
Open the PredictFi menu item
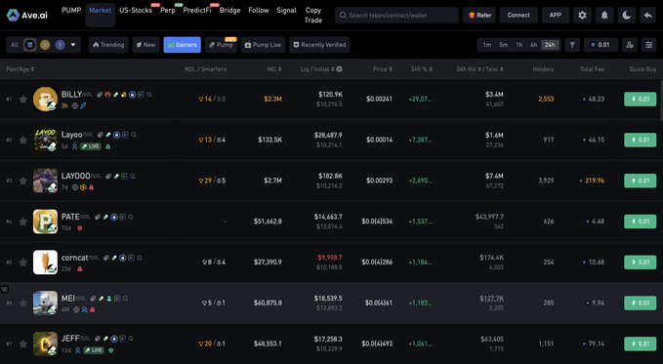point(197,10)
